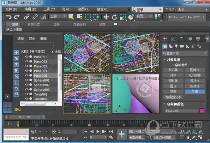Select the Lights category bulb icon
Screen dimensions: 210x143
tap(176, 46)
